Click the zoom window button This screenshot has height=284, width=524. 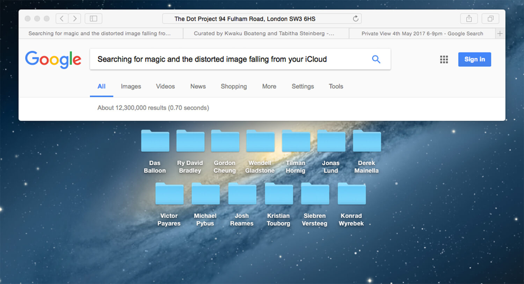click(x=46, y=19)
